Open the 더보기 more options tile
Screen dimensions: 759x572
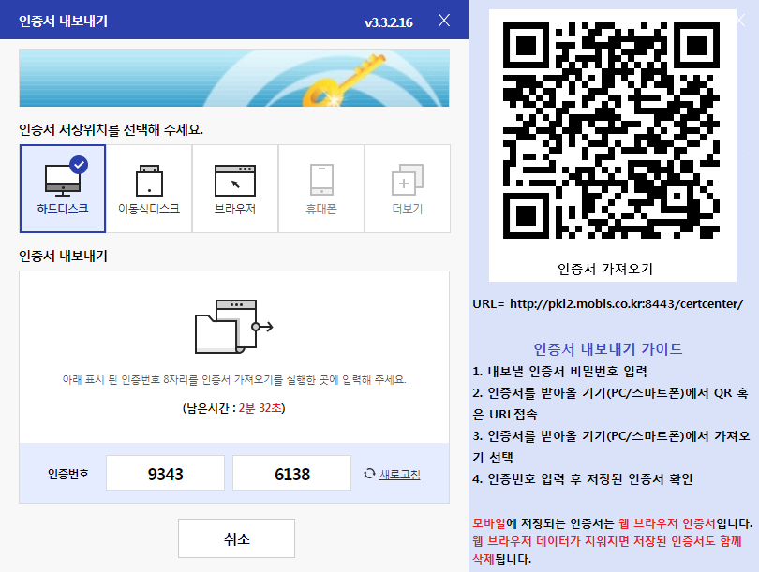[x=407, y=188]
